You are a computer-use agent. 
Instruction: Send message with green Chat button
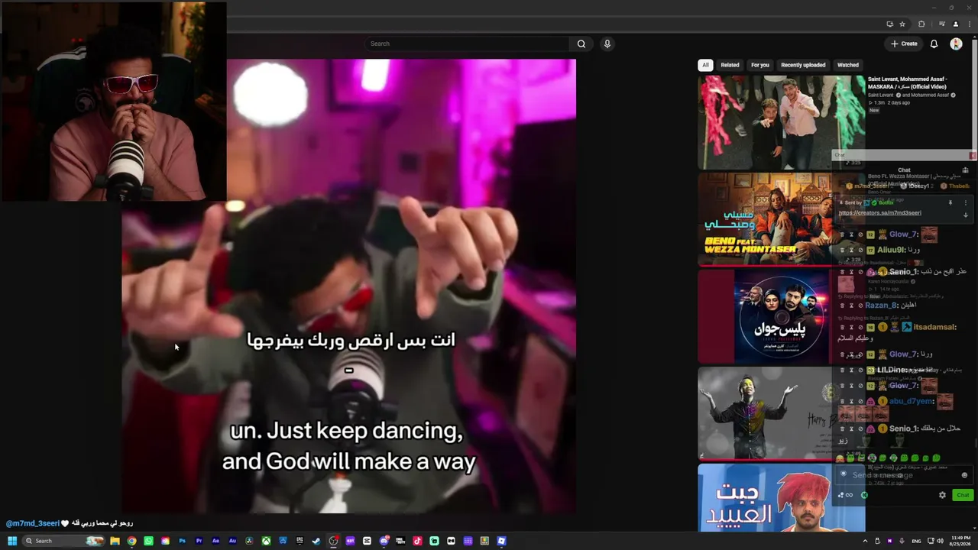click(x=963, y=495)
